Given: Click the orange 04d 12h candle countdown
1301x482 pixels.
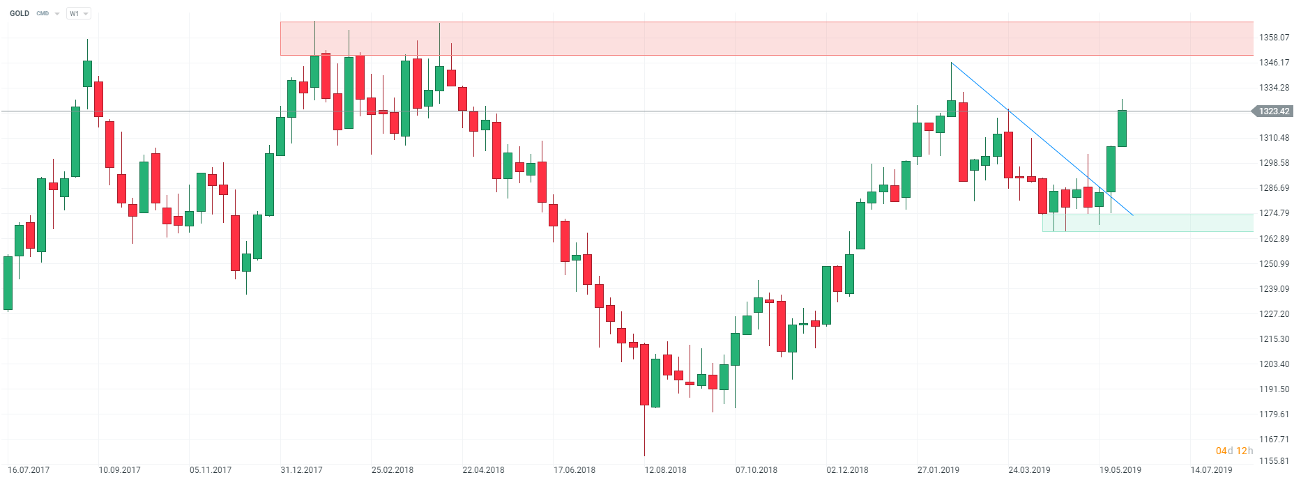Looking at the screenshot, I should (1234, 451).
